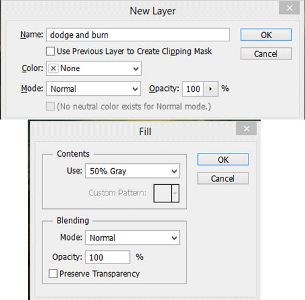Click OK in the New Layer dialog
The width and height of the screenshot is (305, 300).
click(x=266, y=35)
